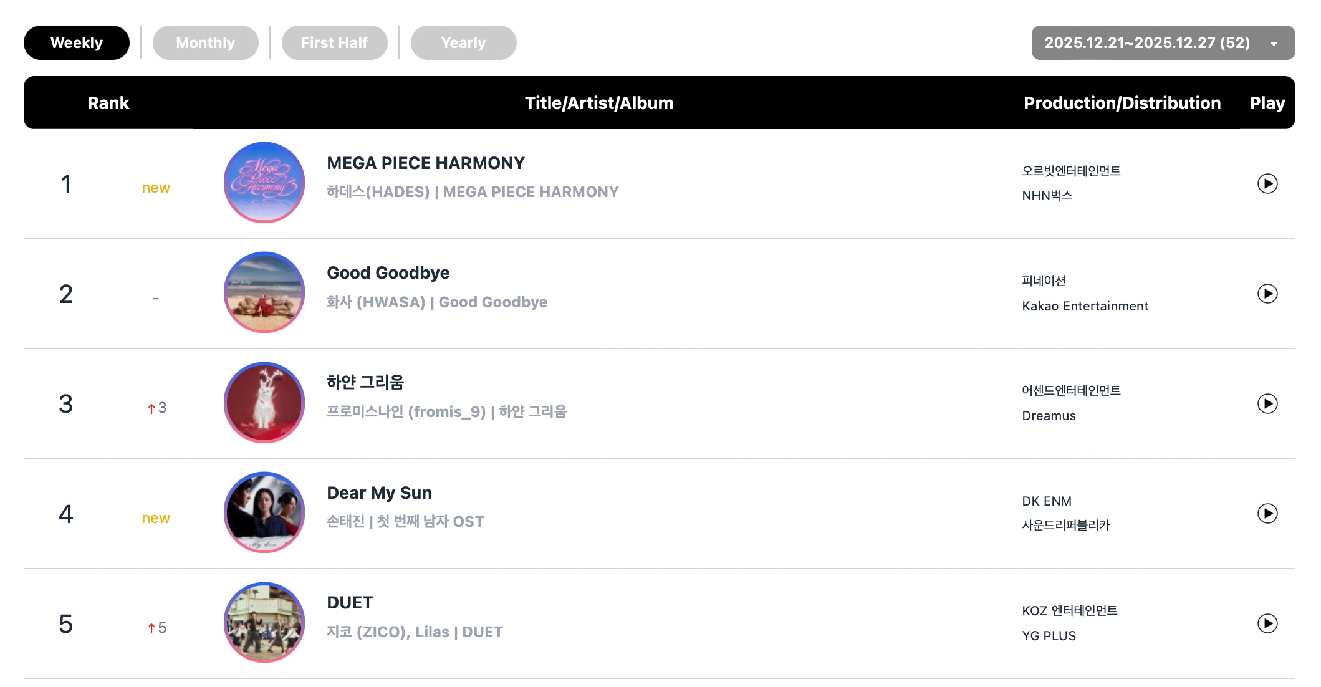This screenshot has width=1321, height=687.
Task: Open the Dear My Sun title link
Action: (379, 493)
